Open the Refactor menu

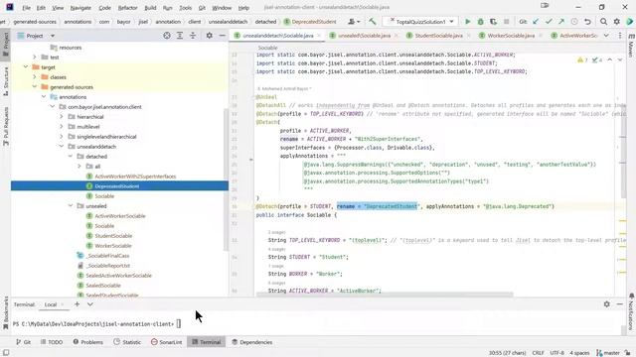[x=127, y=8]
